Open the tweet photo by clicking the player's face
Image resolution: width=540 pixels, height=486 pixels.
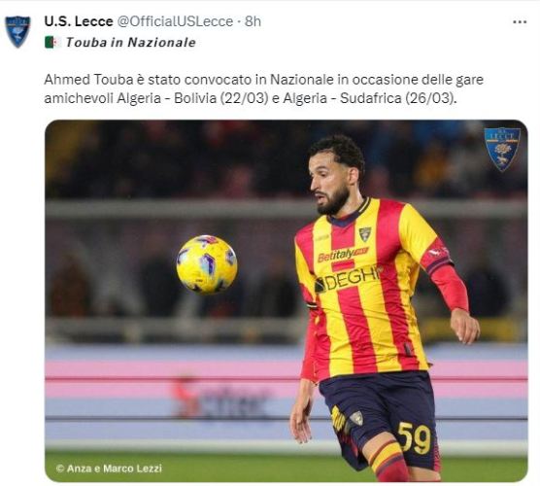coord(332,181)
